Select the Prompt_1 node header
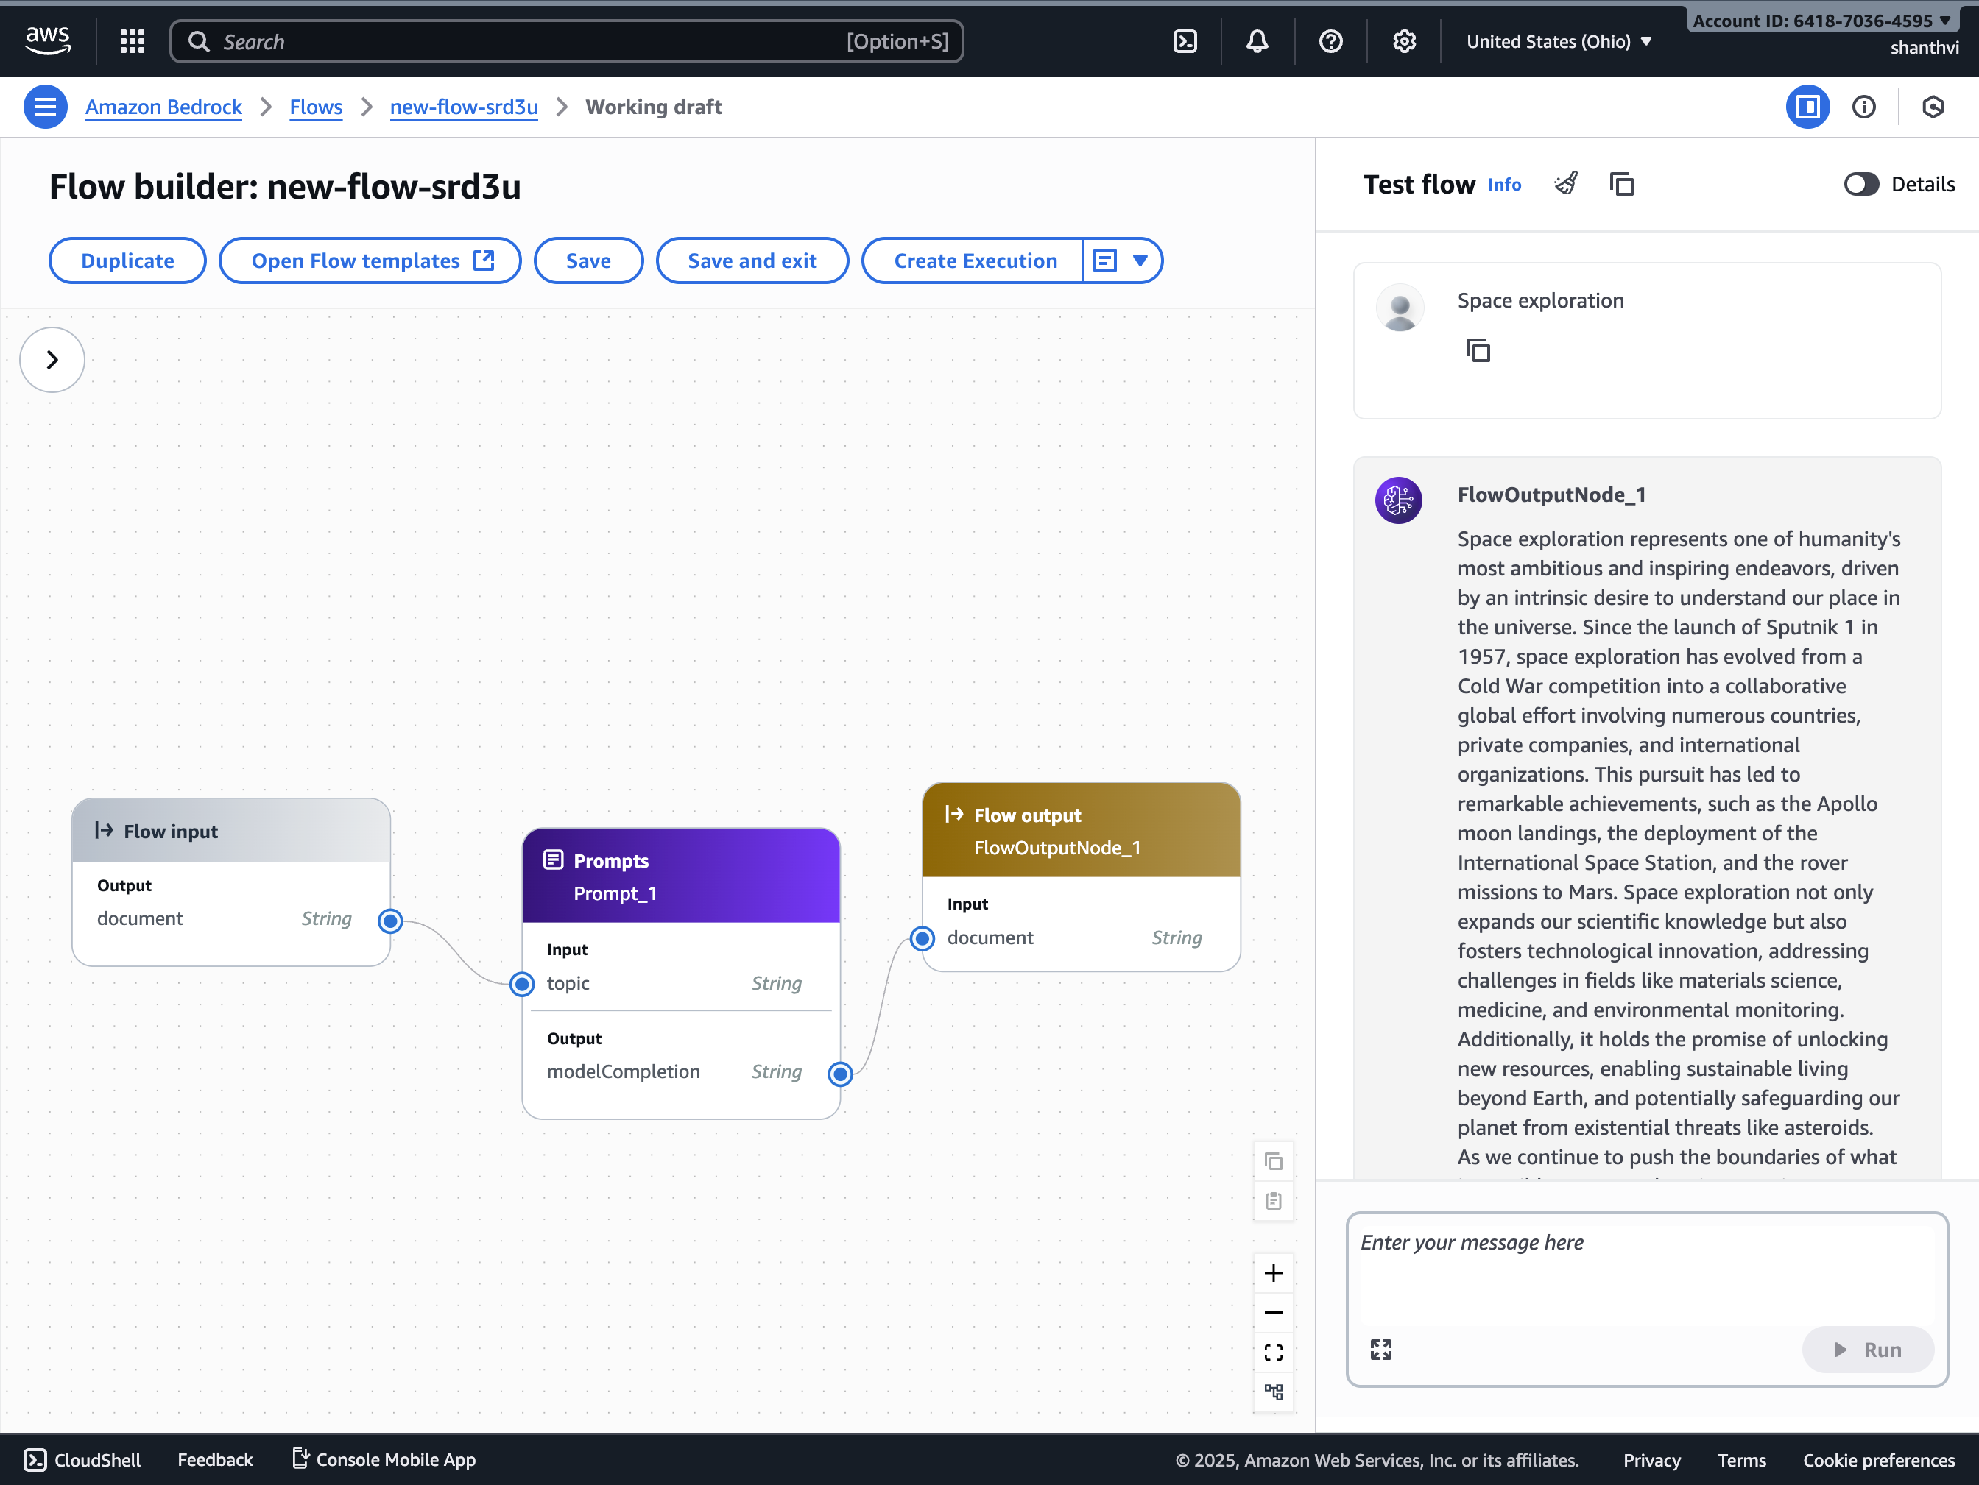This screenshot has width=1979, height=1485. [681, 875]
